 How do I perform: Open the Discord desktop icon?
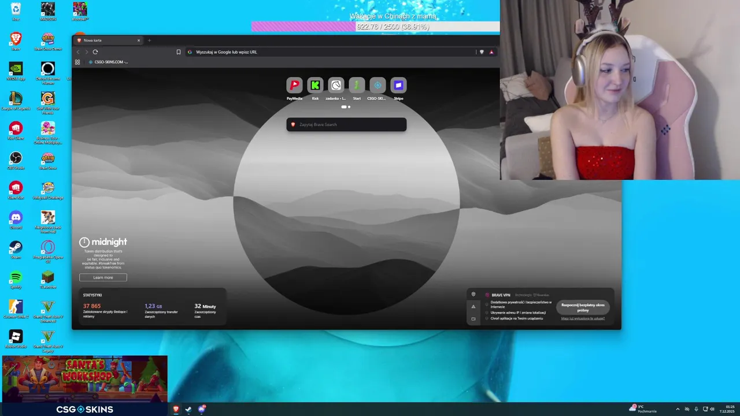coord(16,220)
